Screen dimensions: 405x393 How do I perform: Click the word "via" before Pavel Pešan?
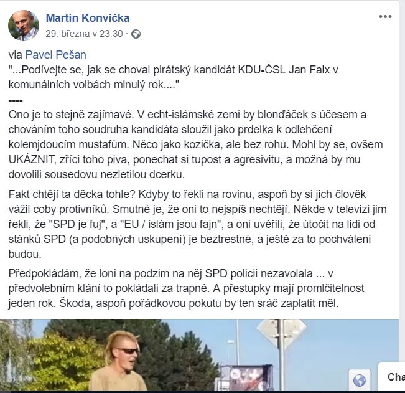click(15, 55)
